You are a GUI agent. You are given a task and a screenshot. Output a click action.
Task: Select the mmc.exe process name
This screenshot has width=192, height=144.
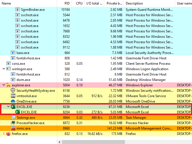(24, 128)
